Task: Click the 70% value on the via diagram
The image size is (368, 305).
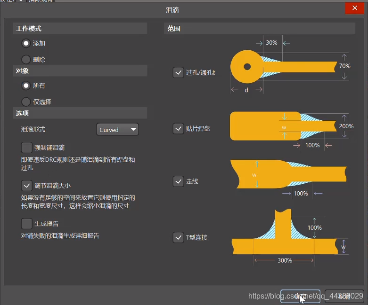Action: click(x=344, y=66)
